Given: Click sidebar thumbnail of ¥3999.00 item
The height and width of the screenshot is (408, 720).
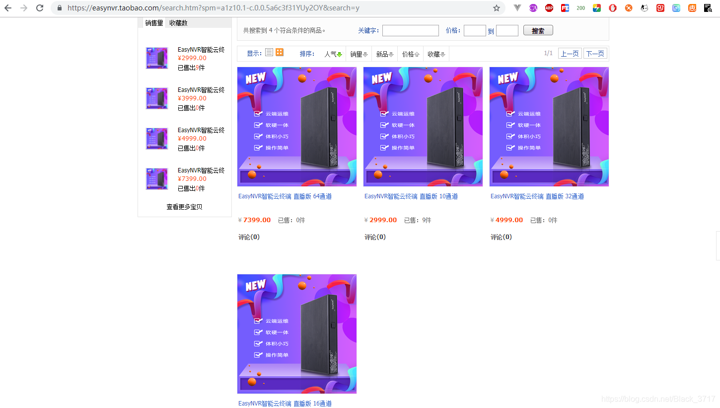Looking at the screenshot, I should 157,98.
